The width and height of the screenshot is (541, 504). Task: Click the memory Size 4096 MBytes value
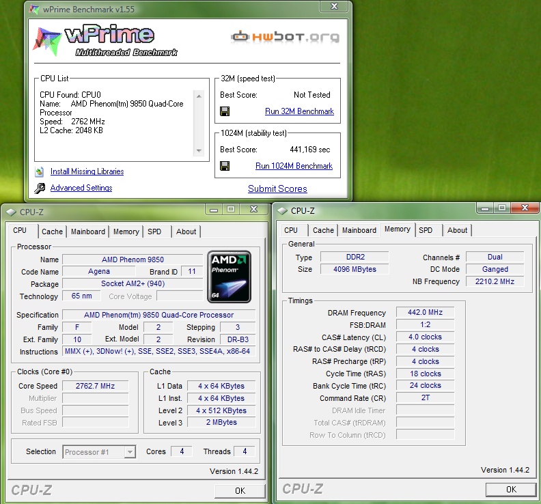[355, 269]
